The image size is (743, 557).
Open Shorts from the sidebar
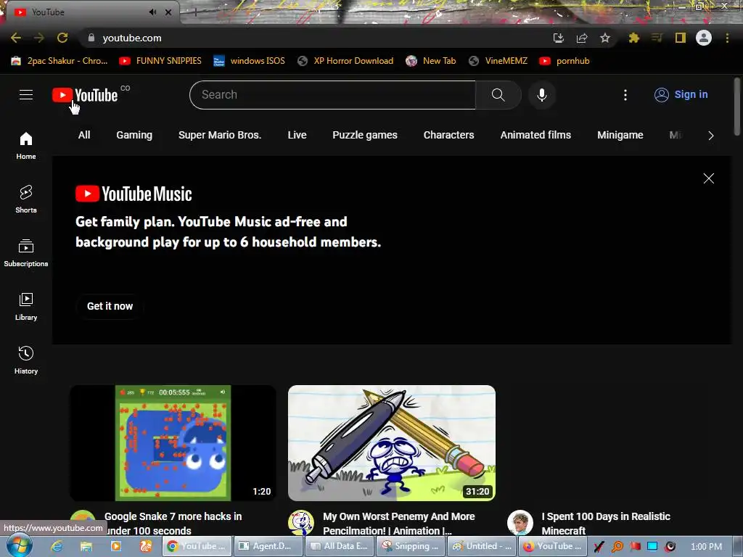tap(26, 199)
